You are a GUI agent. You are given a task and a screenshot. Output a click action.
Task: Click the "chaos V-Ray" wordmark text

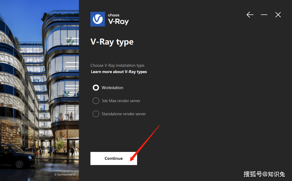coord(118,19)
